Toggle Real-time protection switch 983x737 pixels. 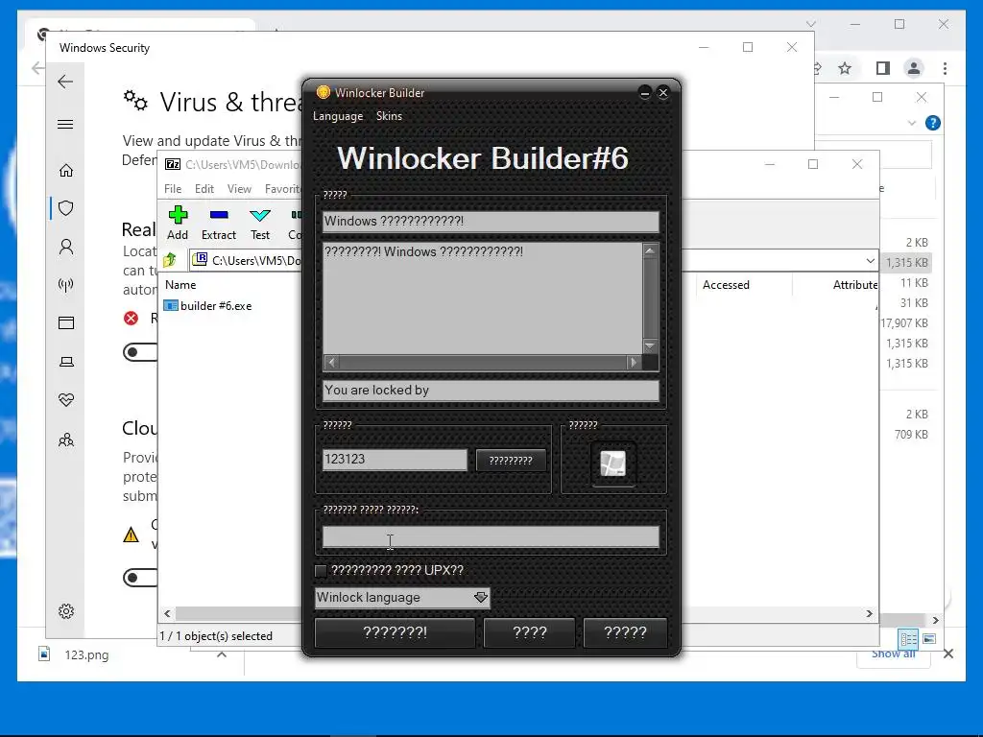tap(140, 352)
